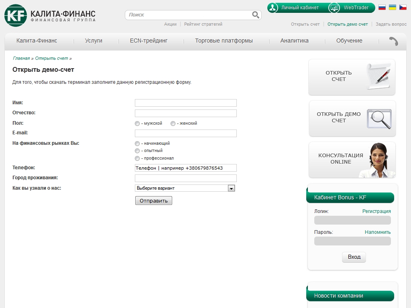Select the женский gender radio button
Screen dimensions: 411x308
pyautogui.click(x=173, y=124)
